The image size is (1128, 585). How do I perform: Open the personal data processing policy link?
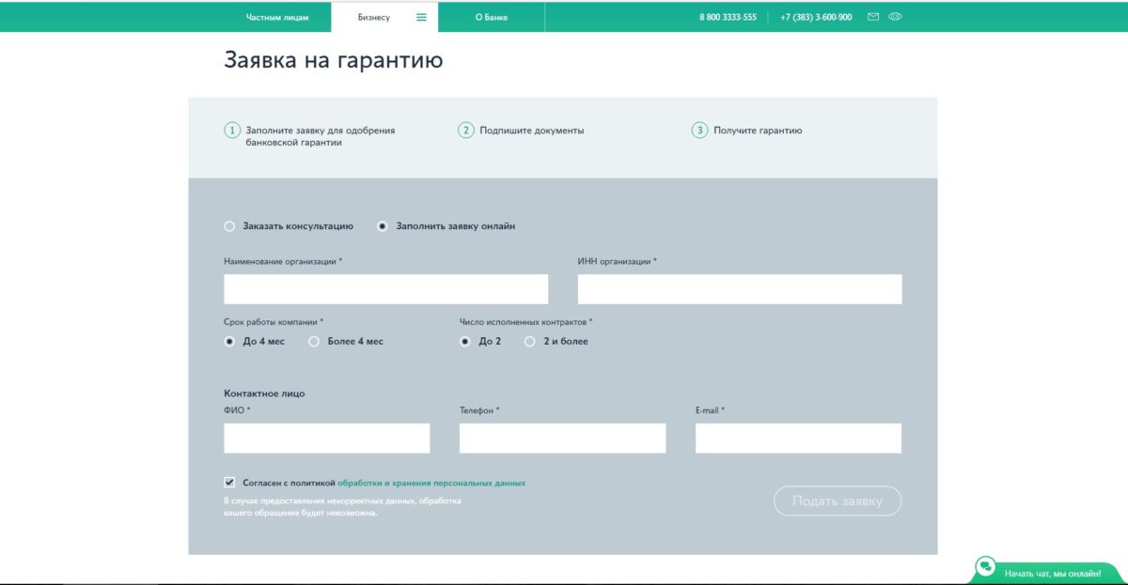tap(431, 483)
